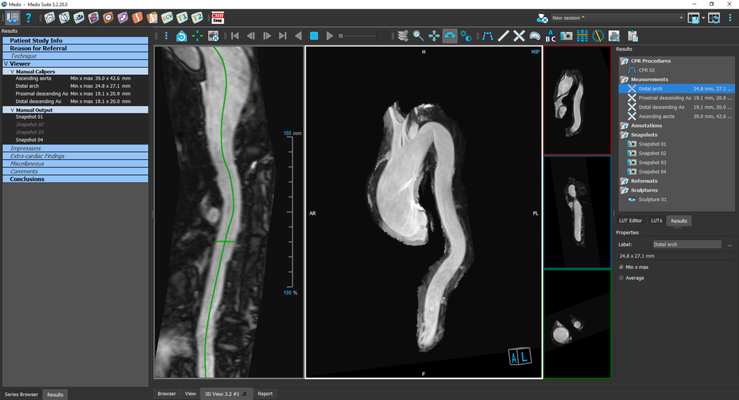
Task: Toggle visibility of Sculpture 01
Action: (x=632, y=200)
